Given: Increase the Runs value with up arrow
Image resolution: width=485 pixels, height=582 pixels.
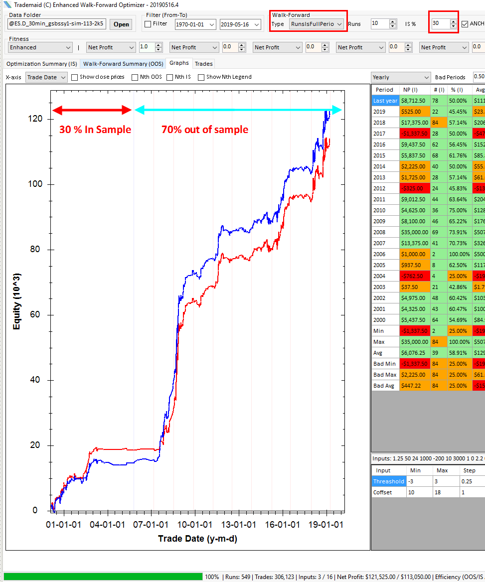Looking at the screenshot, I should (x=393, y=22).
